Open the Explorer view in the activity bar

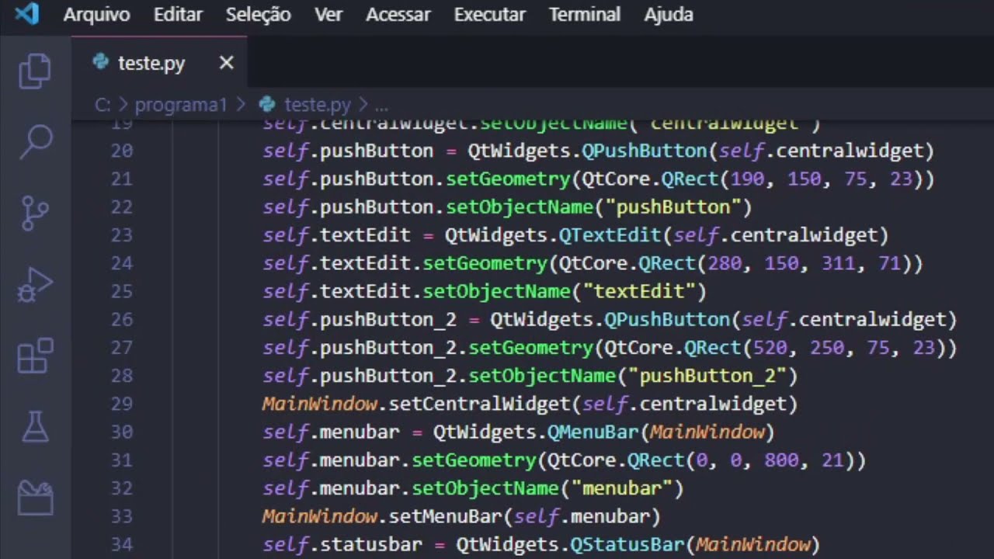35,71
